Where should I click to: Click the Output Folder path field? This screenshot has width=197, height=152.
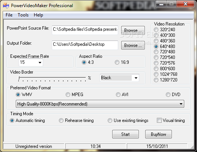(85, 45)
